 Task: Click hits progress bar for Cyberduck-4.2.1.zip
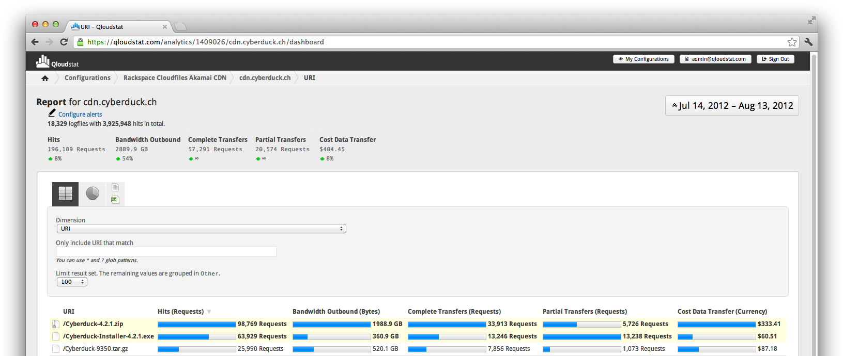pyautogui.click(x=197, y=324)
